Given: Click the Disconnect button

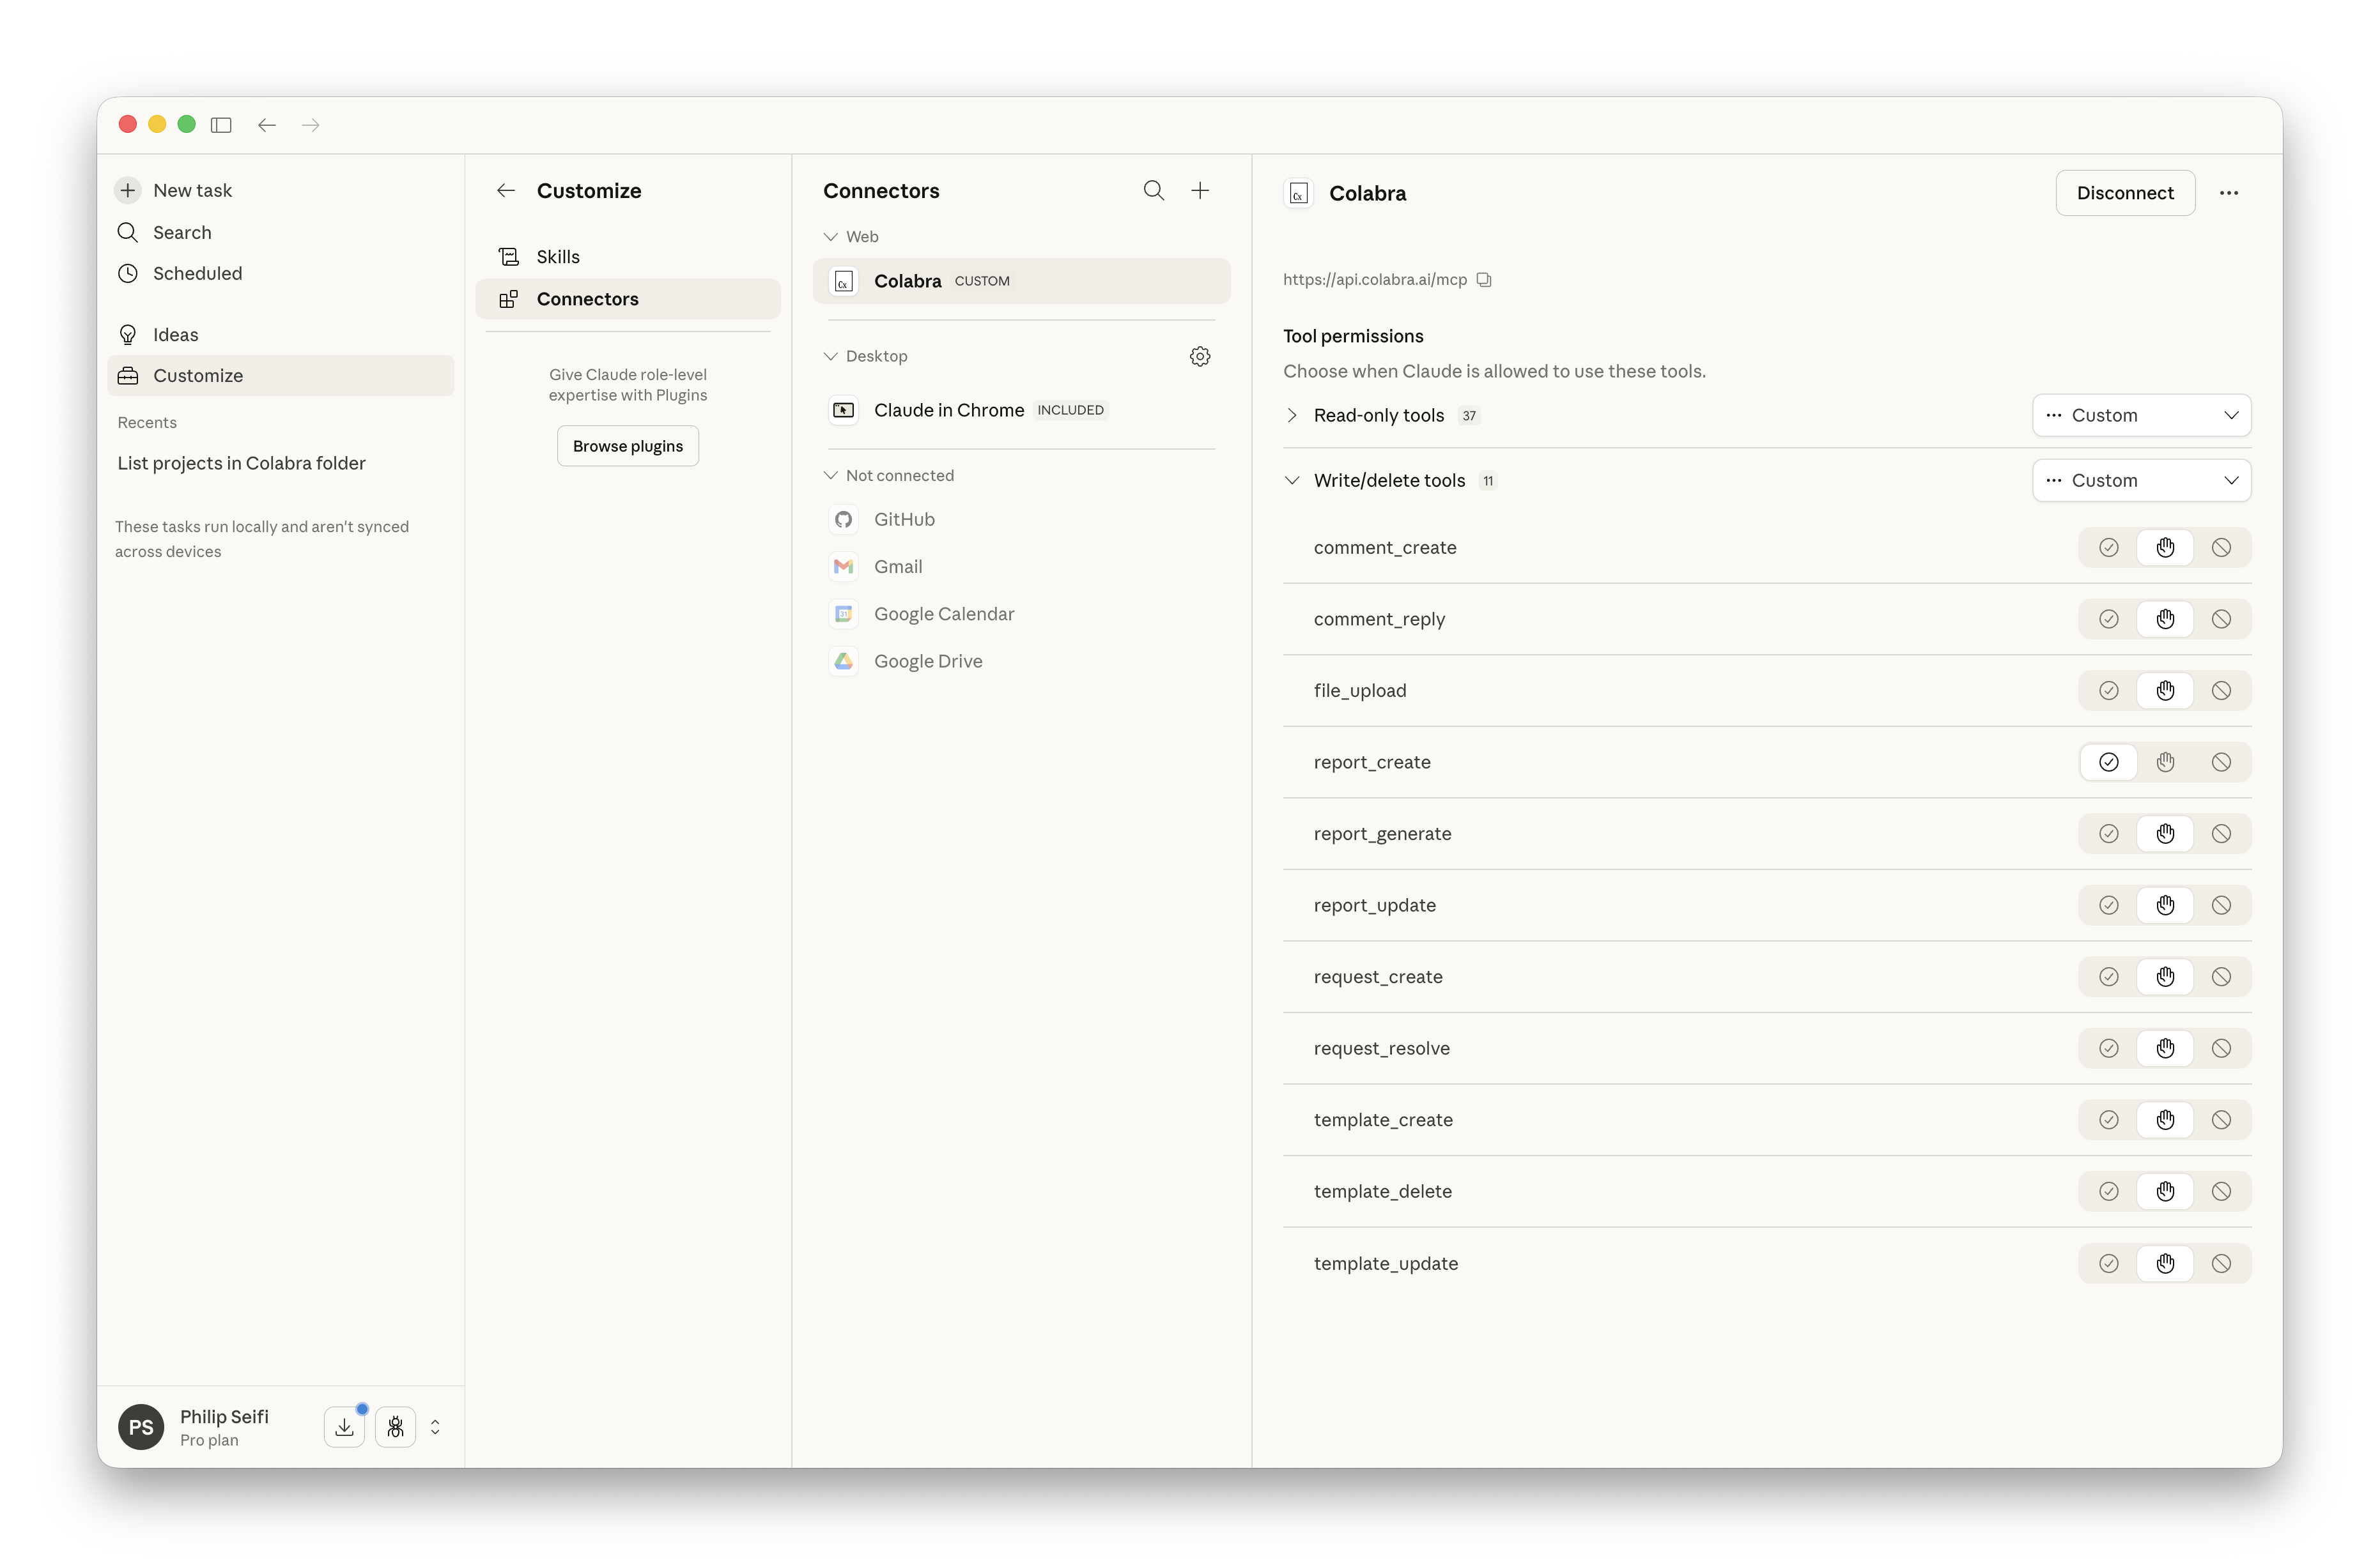Looking at the screenshot, I should [x=2125, y=193].
